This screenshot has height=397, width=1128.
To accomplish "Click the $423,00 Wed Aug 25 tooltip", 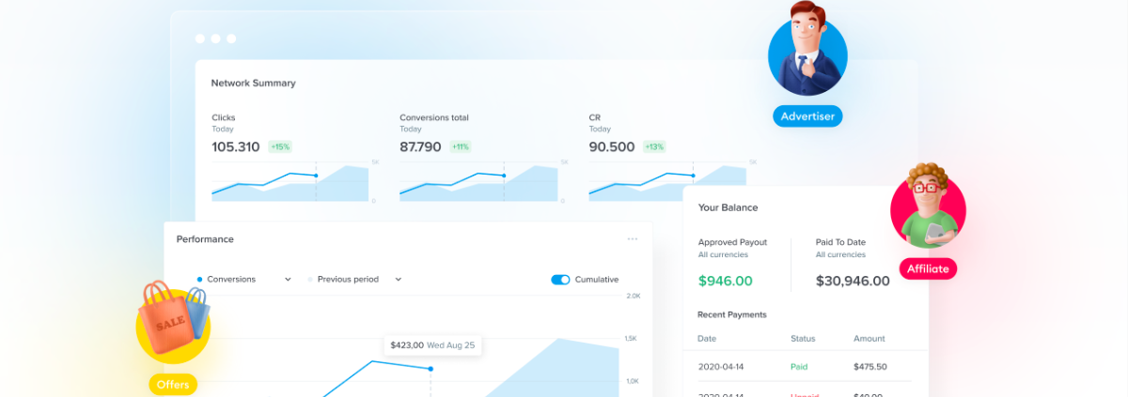I will click(x=431, y=345).
